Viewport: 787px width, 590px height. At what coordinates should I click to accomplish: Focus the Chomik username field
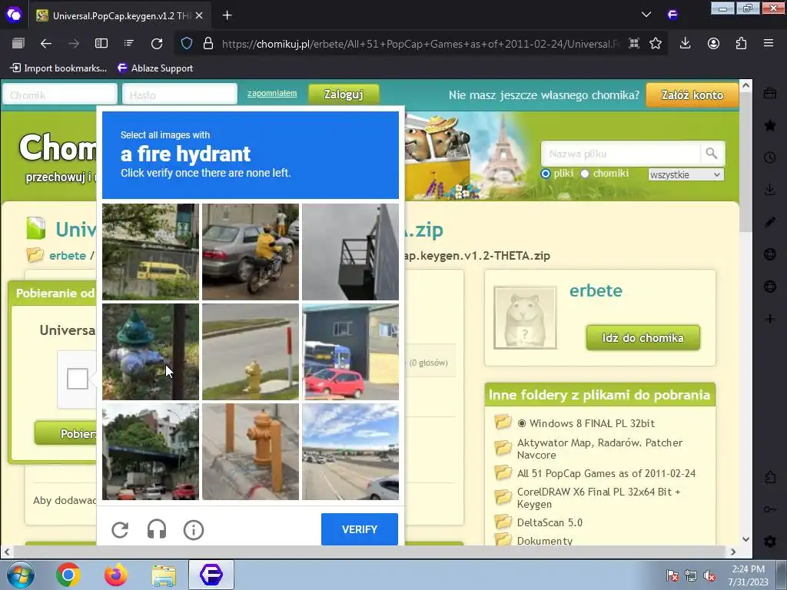pyautogui.click(x=60, y=94)
